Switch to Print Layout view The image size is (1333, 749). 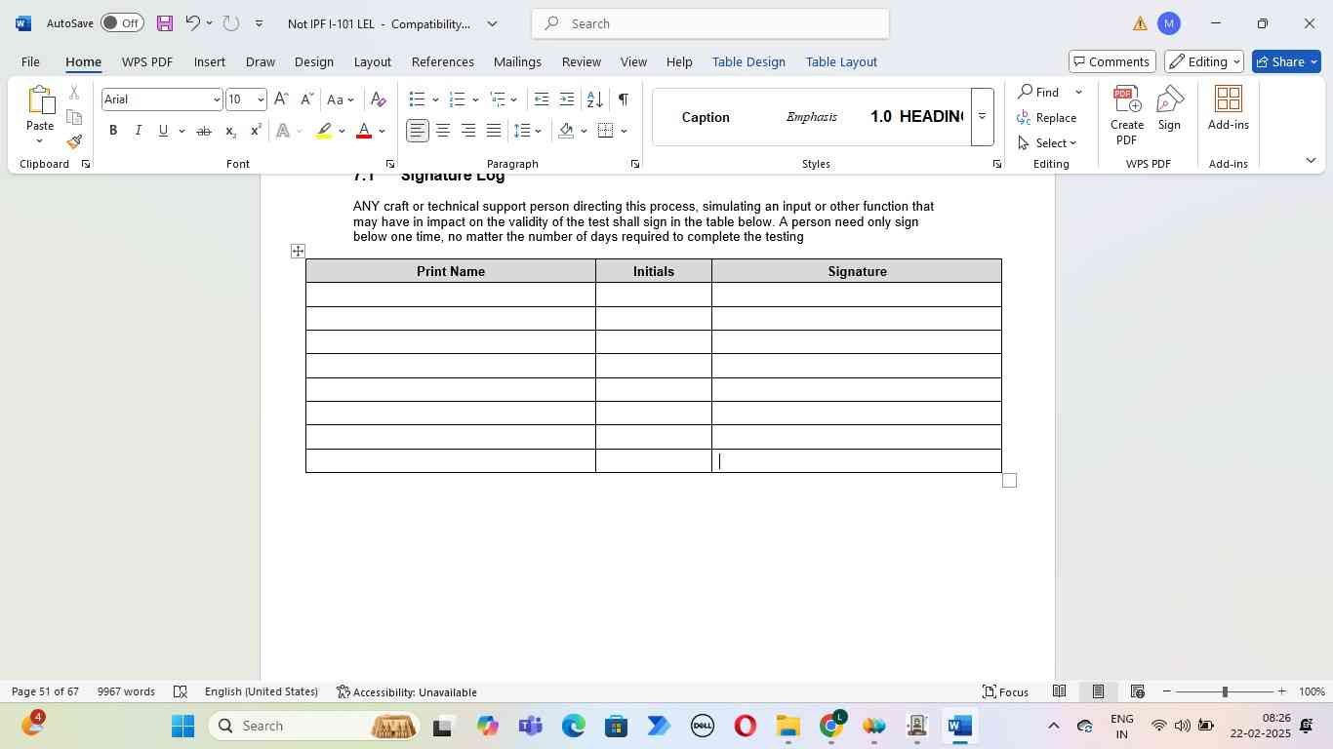coord(1098,691)
